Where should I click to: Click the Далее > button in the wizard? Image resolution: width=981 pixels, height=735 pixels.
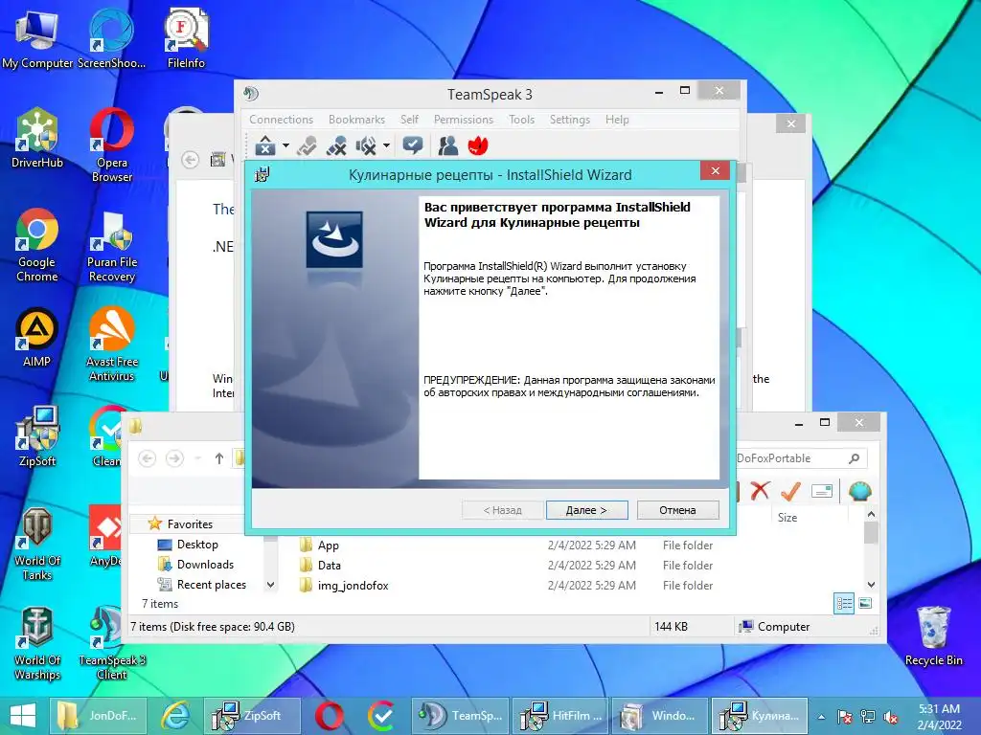pos(586,510)
